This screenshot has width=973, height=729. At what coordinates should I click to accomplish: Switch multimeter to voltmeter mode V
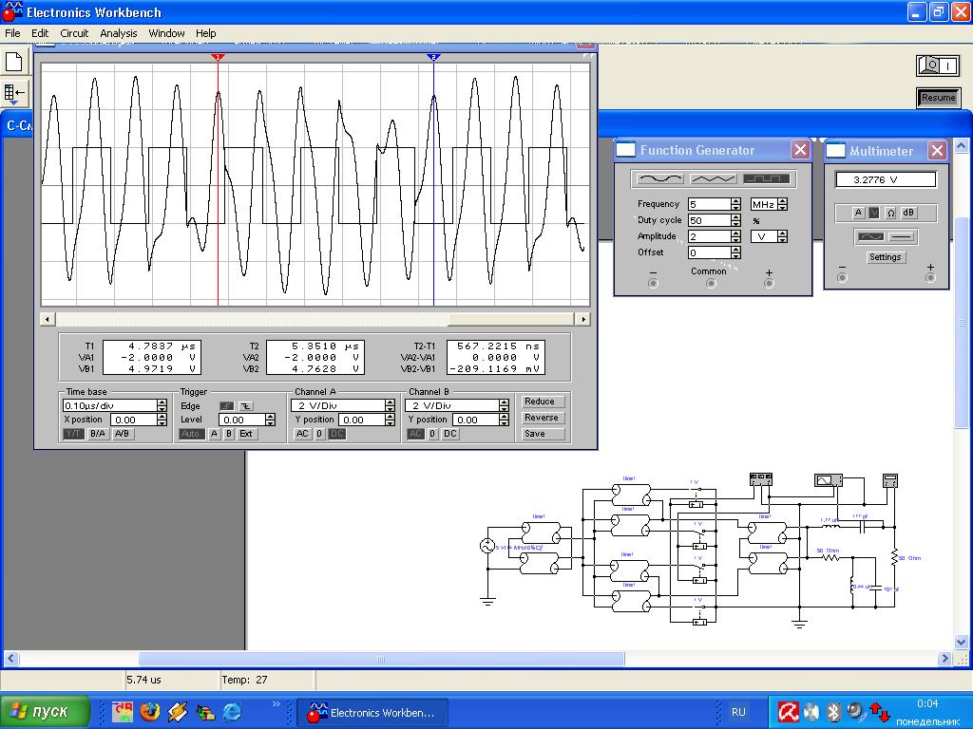tap(874, 213)
